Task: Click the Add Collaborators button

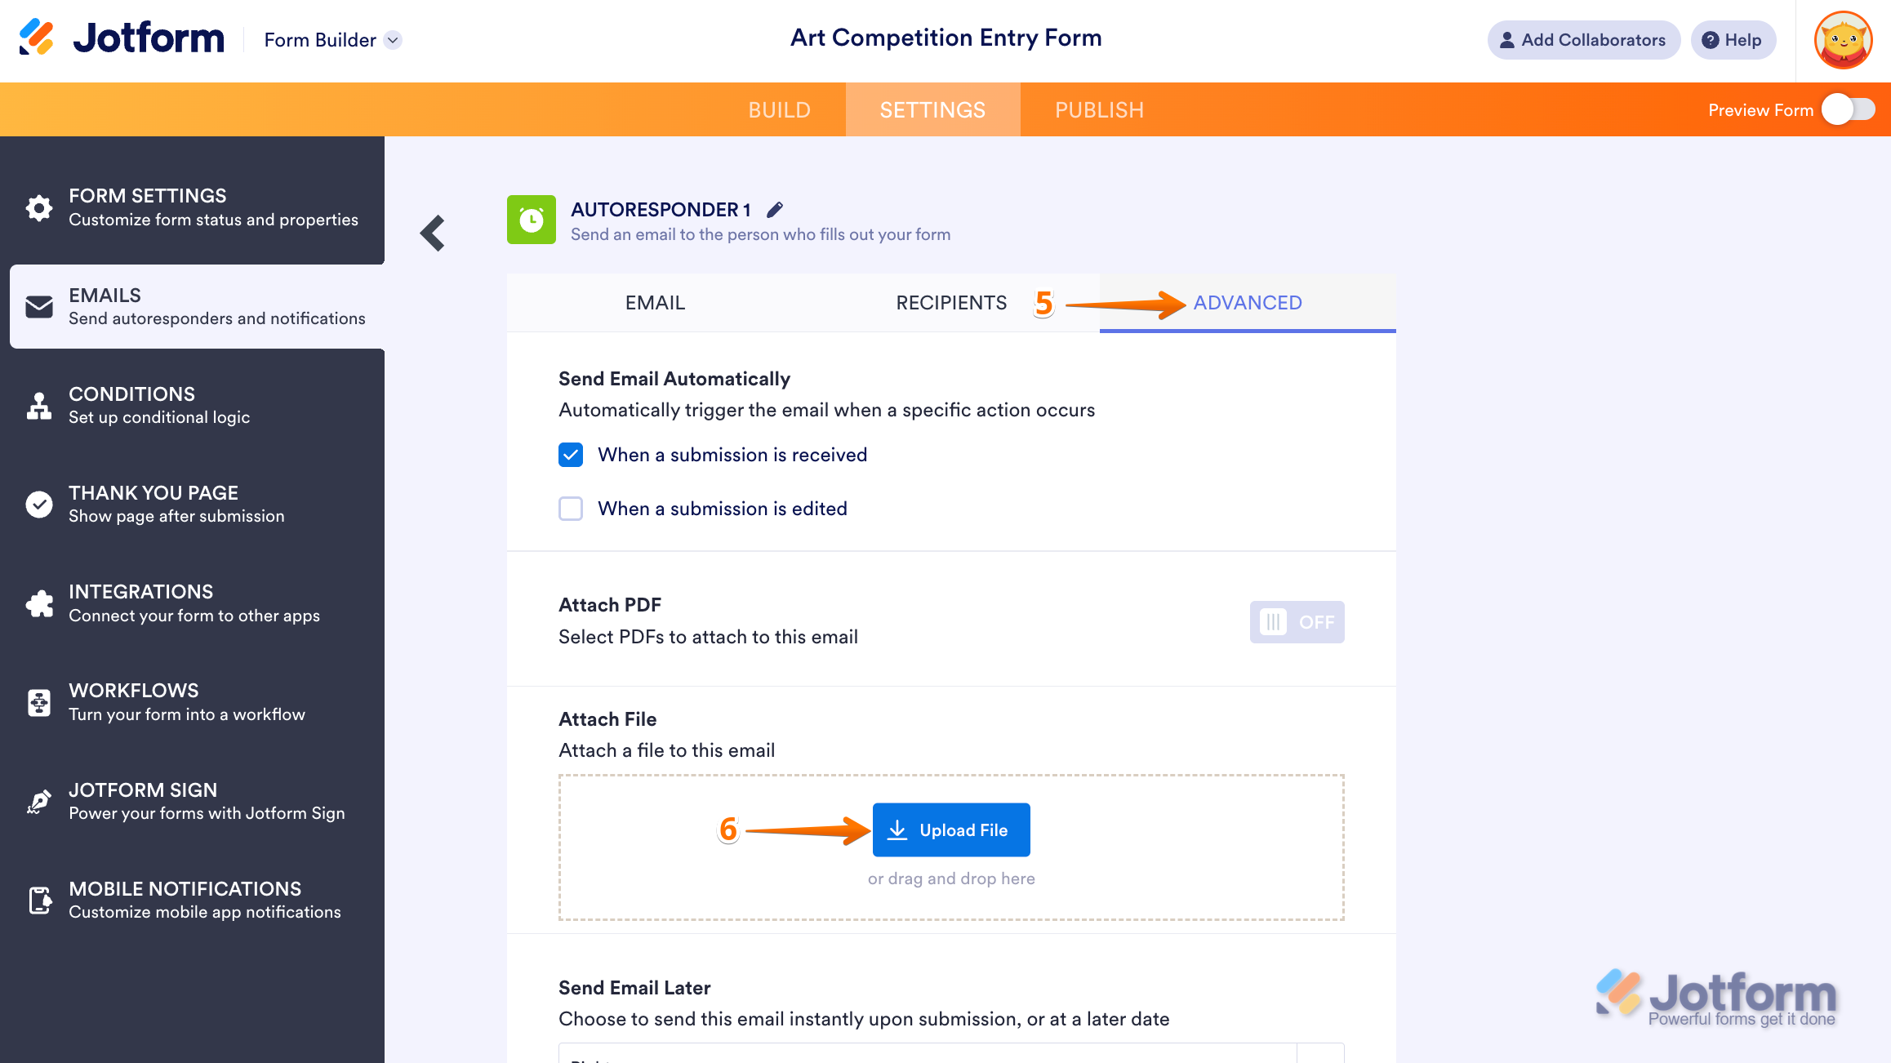Action: pyautogui.click(x=1583, y=40)
